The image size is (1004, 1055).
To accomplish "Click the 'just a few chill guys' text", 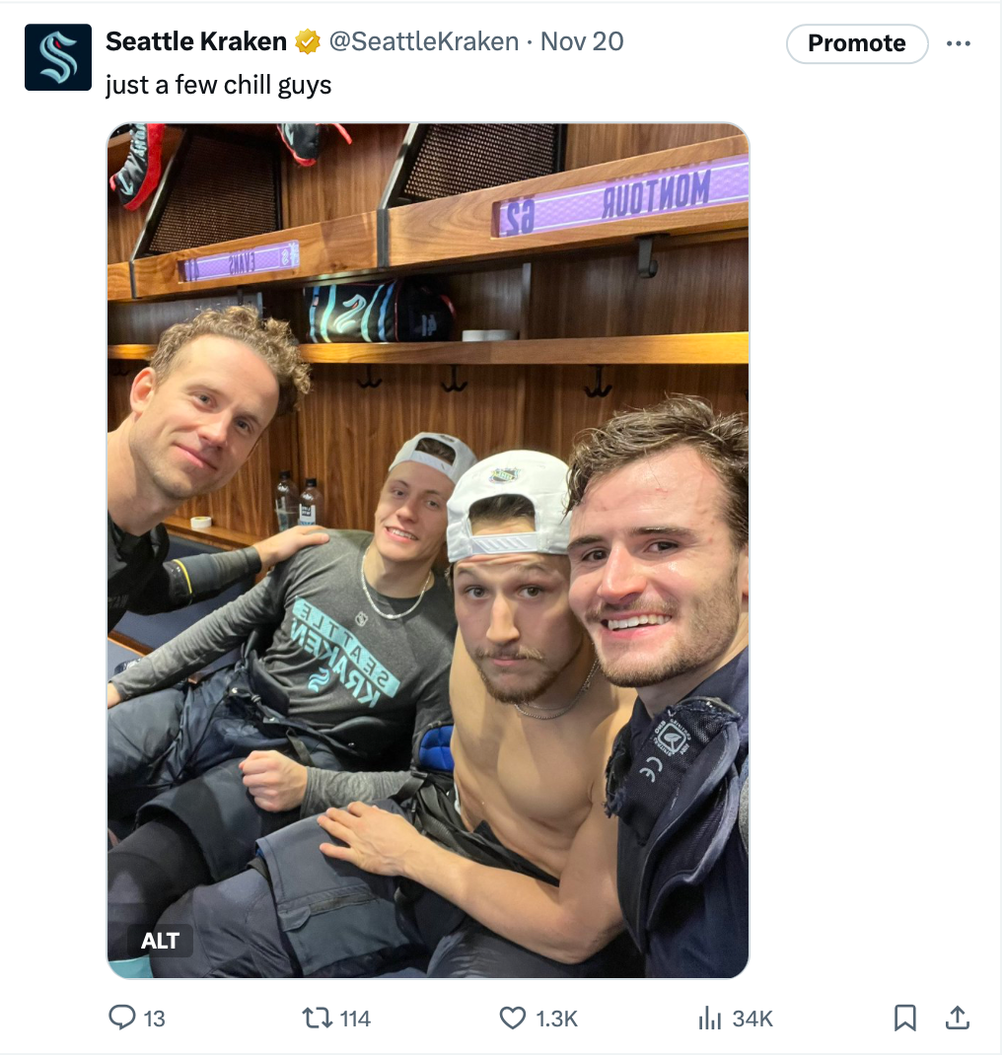I will [218, 86].
